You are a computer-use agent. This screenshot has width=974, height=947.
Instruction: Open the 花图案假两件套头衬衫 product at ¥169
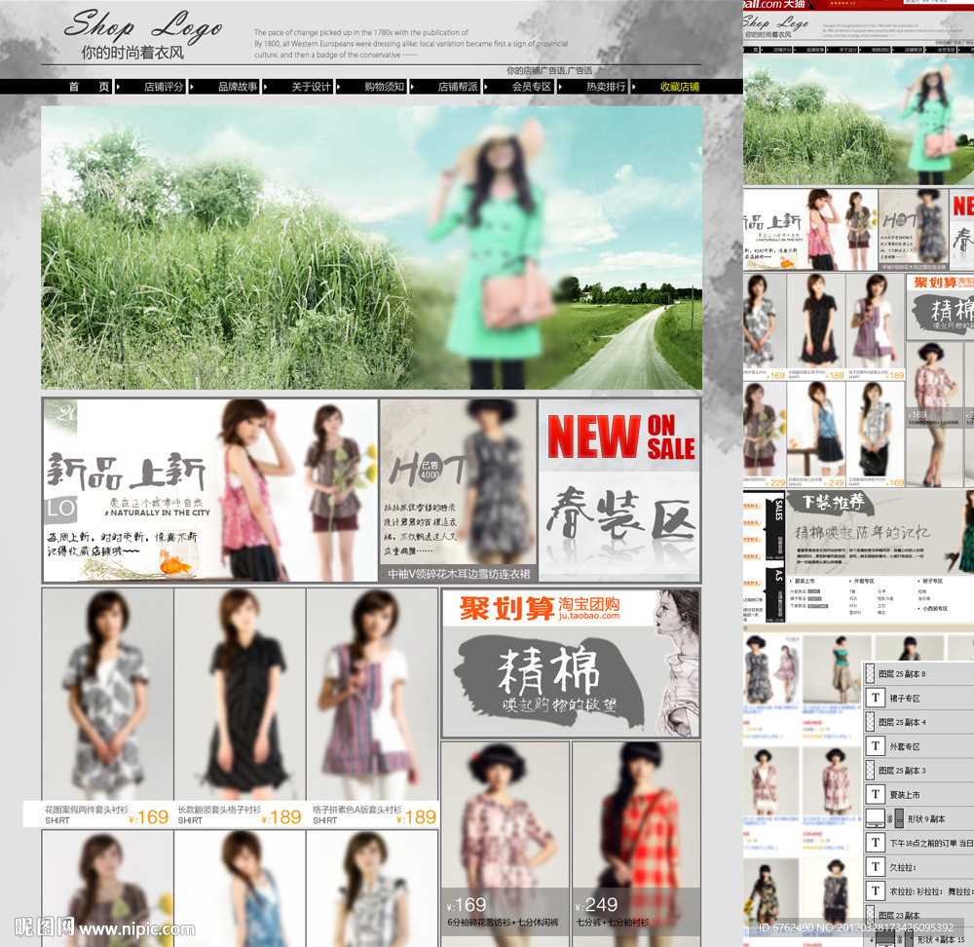point(107,707)
